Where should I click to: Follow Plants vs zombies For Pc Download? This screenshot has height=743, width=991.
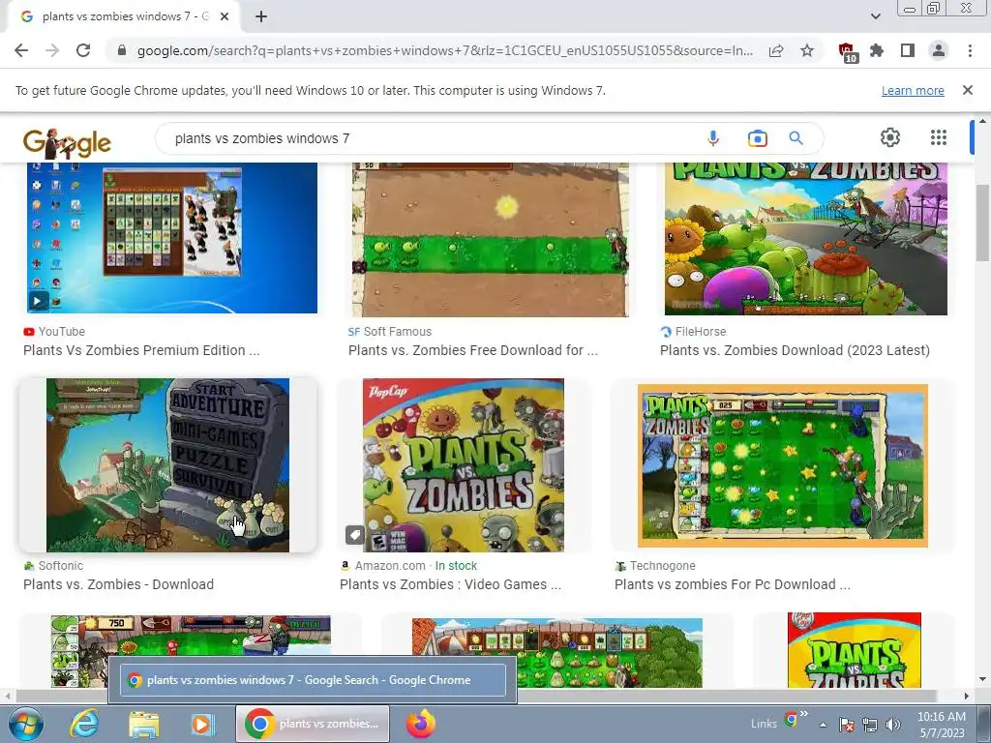733,584
